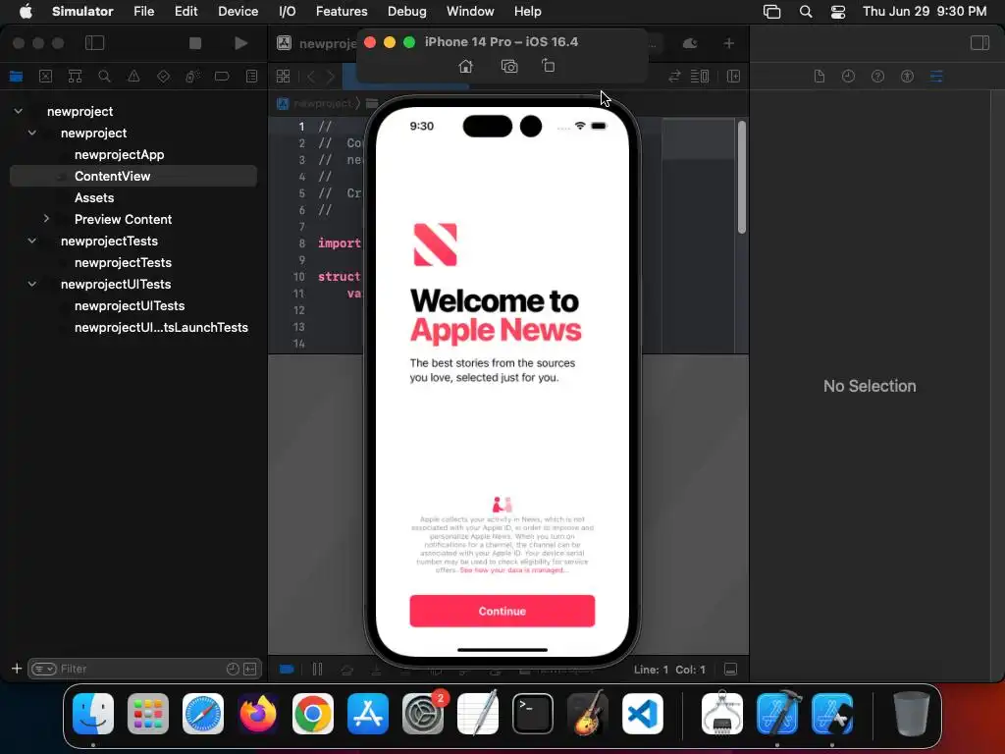Select the ContentView file

coord(133,176)
